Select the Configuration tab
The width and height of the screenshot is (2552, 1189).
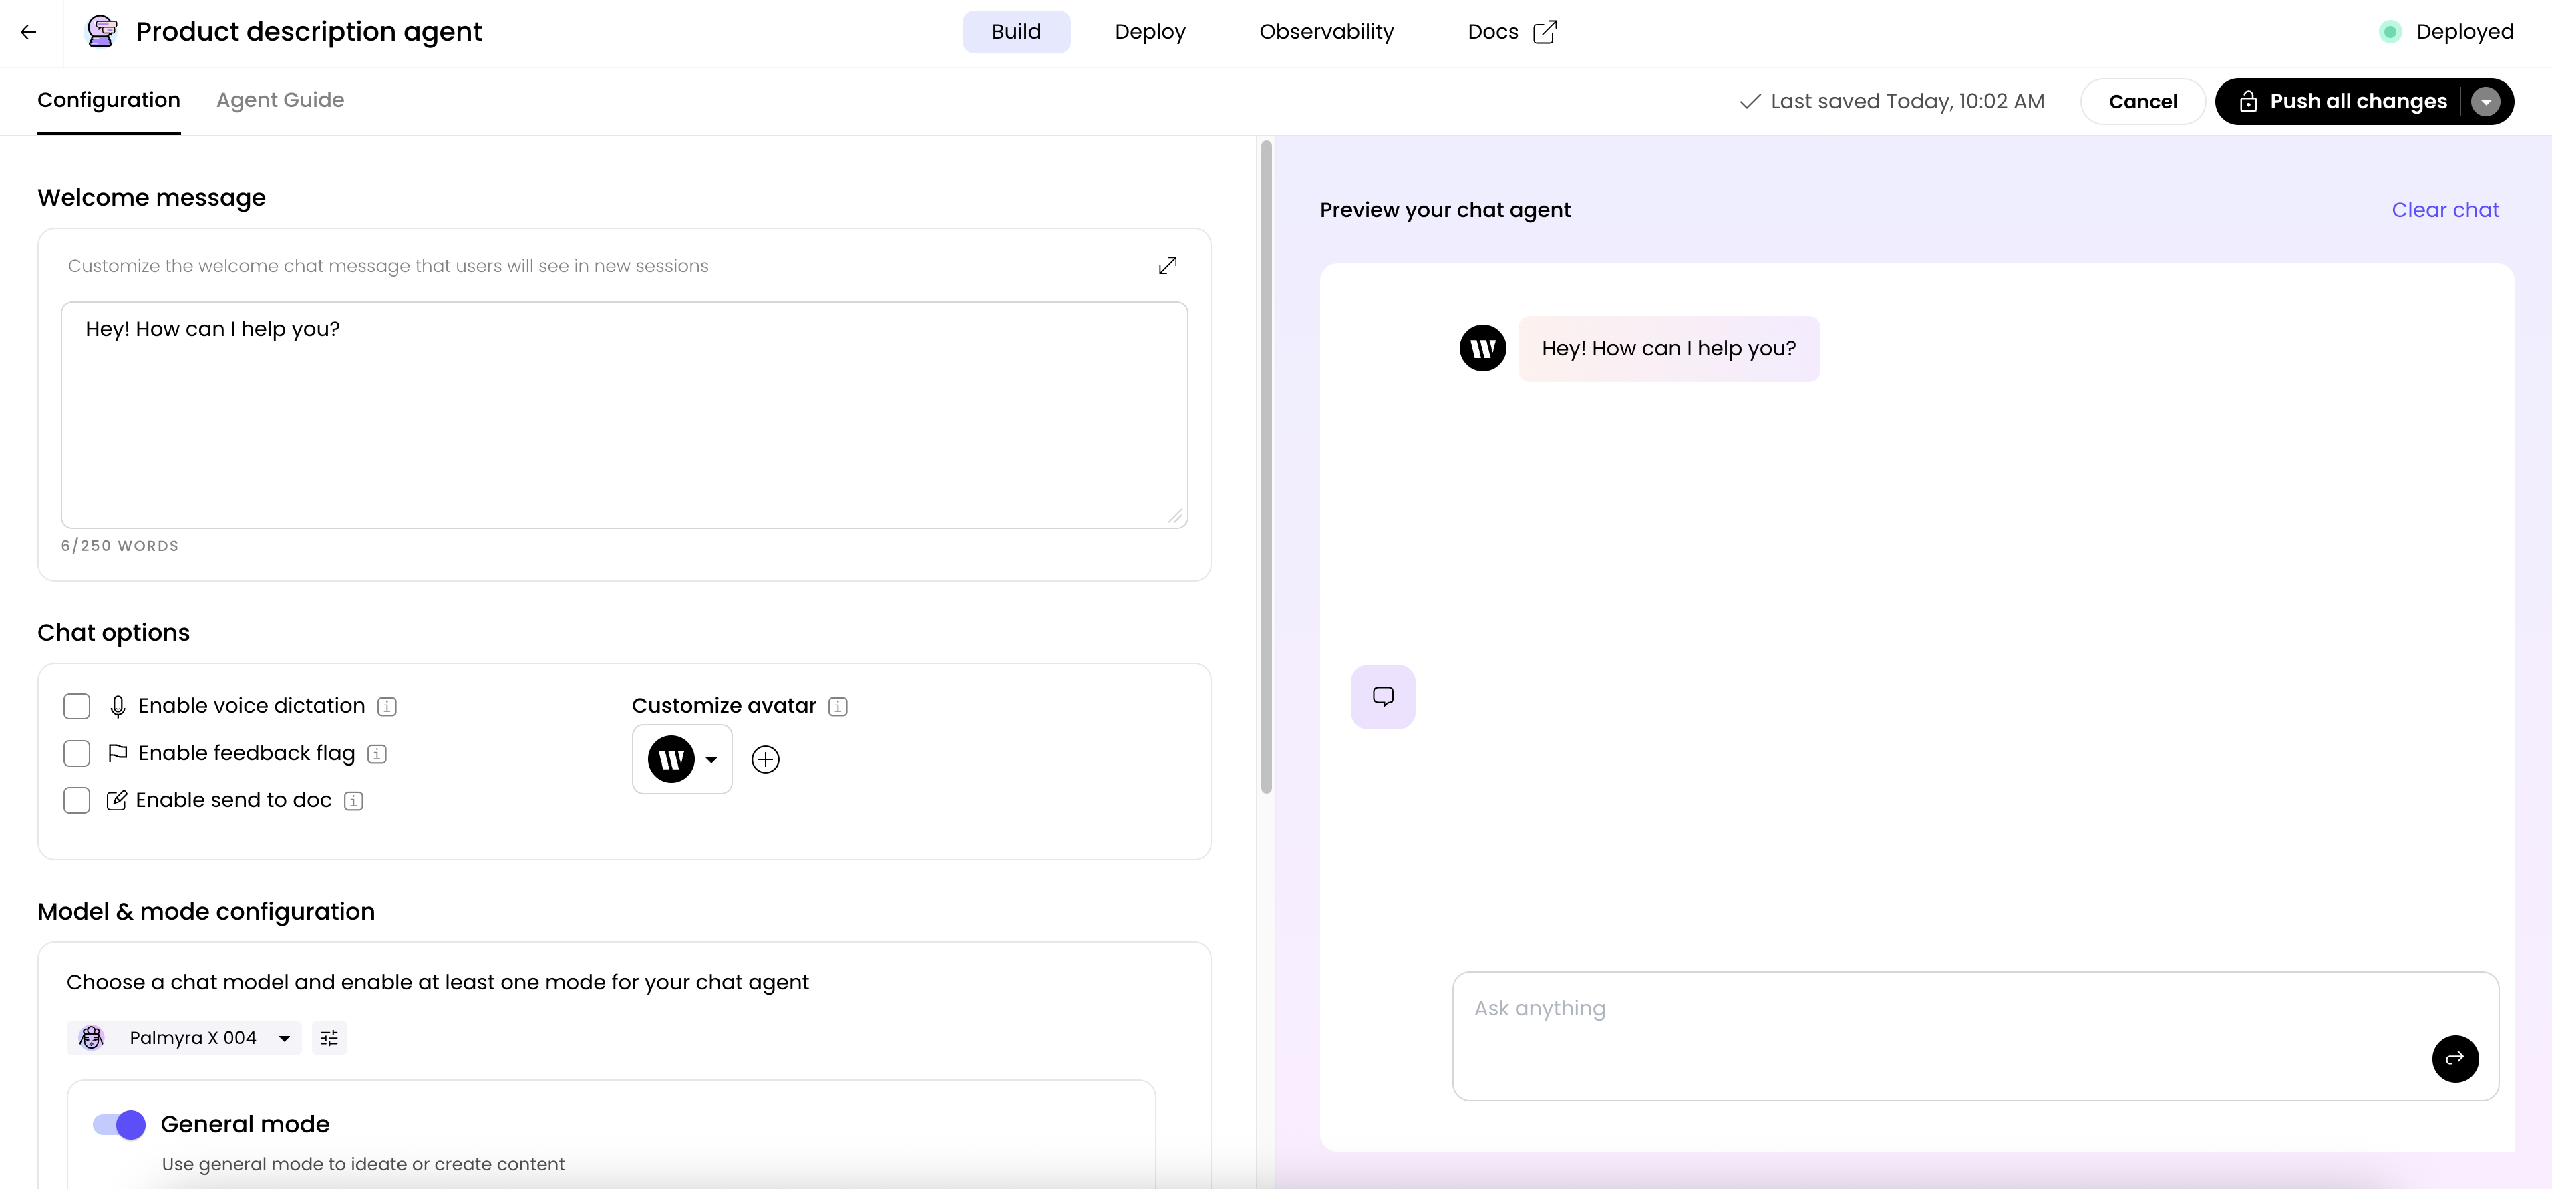109,100
